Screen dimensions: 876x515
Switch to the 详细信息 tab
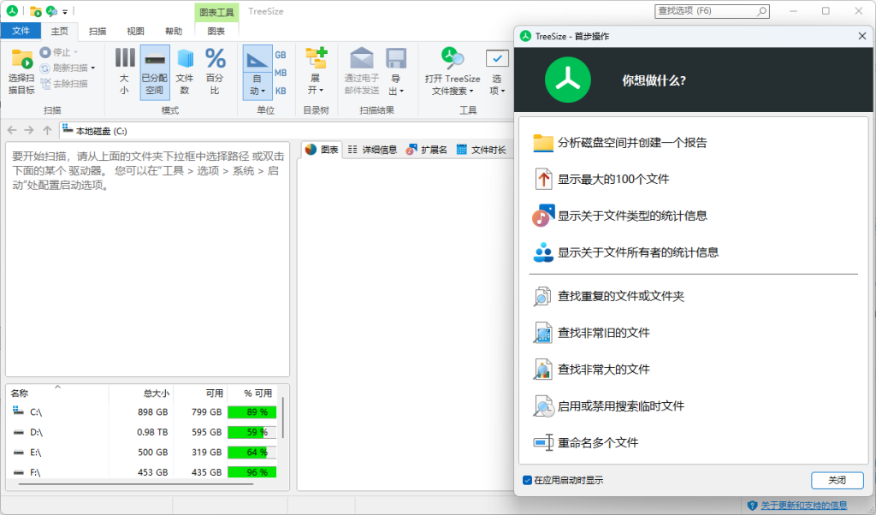(372, 150)
